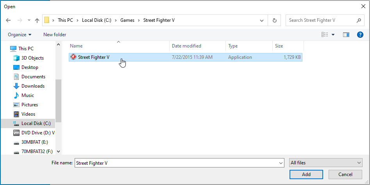Open Downloads in the sidebar
This screenshot has width=370, height=185.
33,86
